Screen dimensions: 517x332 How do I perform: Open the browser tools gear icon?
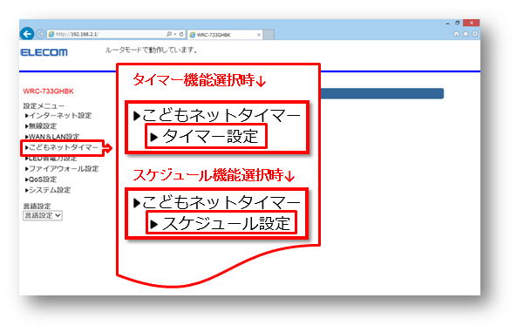(x=475, y=34)
